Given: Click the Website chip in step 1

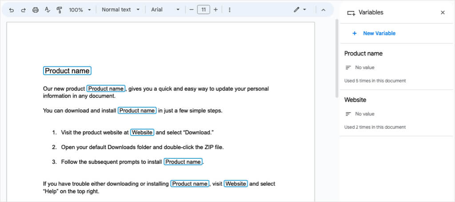Looking at the screenshot, I should point(142,132).
